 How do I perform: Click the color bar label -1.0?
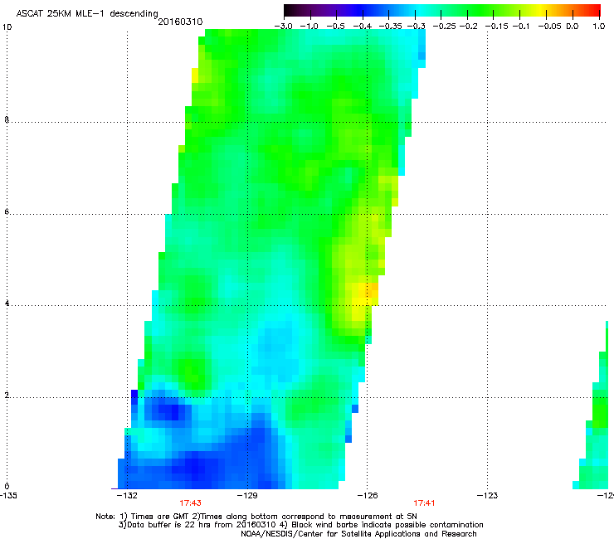(x=309, y=27)
